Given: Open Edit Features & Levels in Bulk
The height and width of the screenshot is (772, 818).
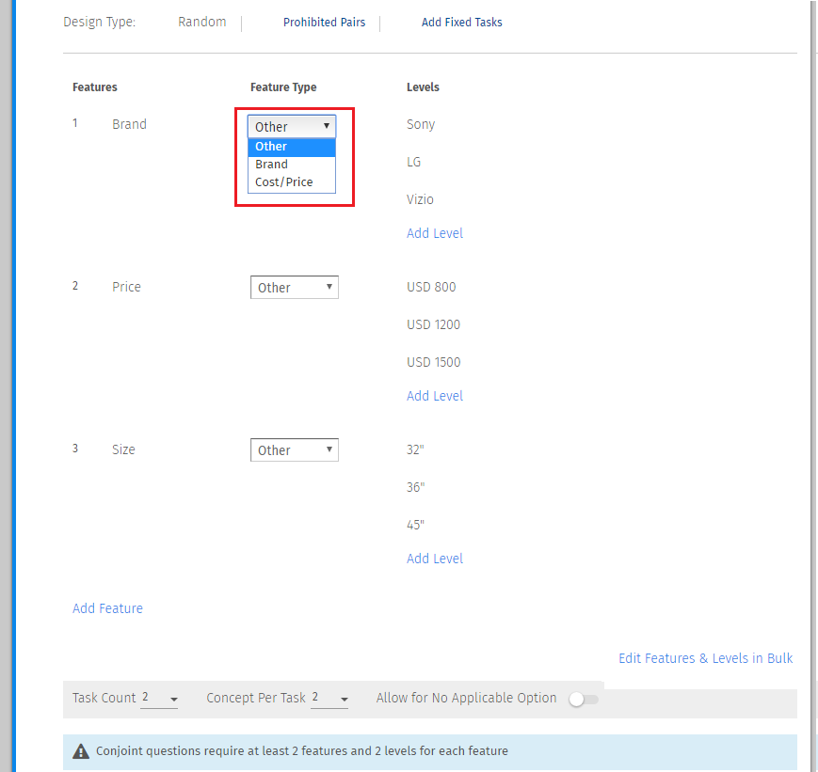Looking at the screenshot, I should [x=705, y=658].
